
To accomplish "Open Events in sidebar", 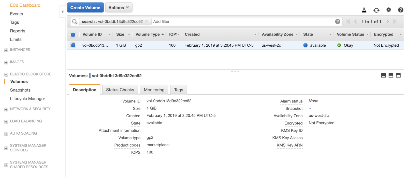I will (17, 14).
